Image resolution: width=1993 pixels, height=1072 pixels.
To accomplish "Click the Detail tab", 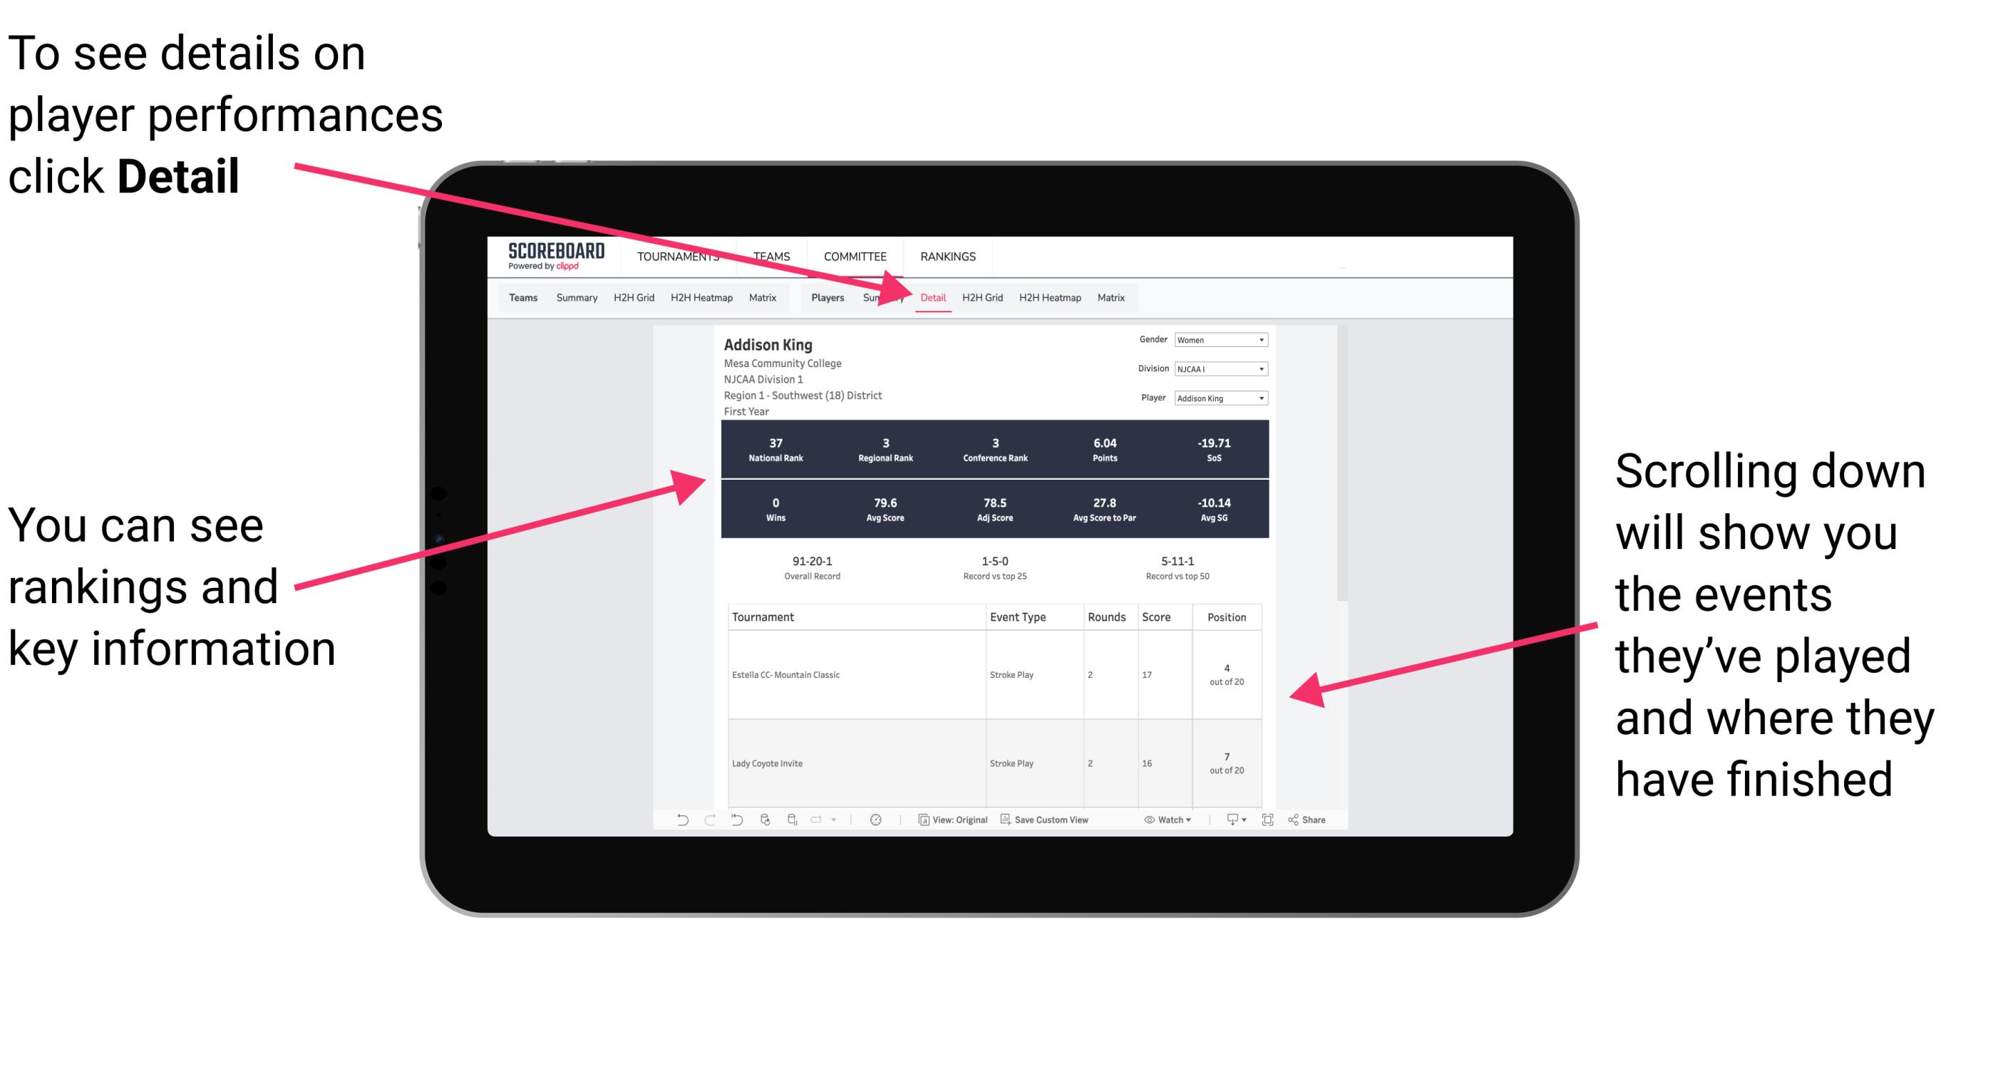I will pyautogui.click(x=928, y=297).
